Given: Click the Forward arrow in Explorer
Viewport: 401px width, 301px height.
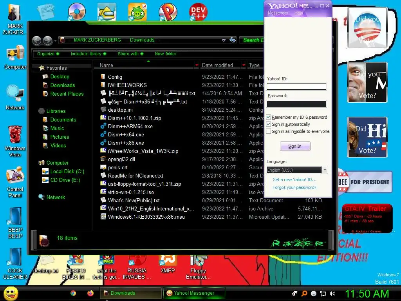Looking at the screenshot, I should pos(47,40).
